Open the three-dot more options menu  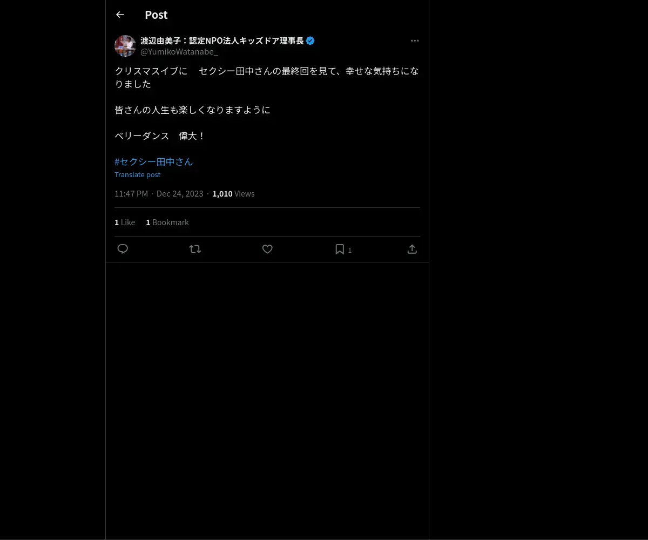click(x=415, y=40)
